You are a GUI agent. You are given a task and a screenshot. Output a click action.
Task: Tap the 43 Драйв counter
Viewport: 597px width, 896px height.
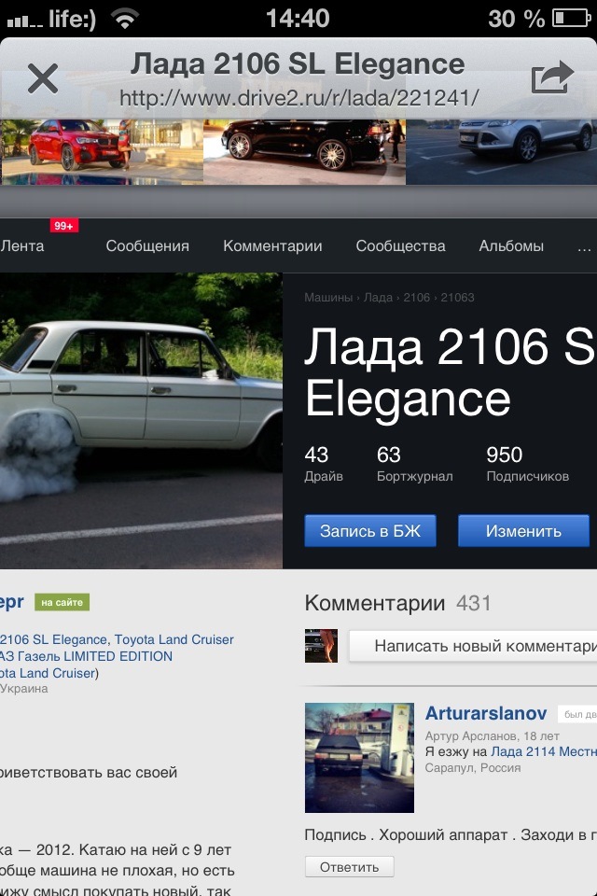pos(324,464)
